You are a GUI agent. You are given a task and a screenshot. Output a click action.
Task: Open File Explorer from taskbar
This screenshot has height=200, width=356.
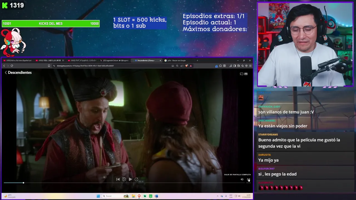click(x=133, y=196)
